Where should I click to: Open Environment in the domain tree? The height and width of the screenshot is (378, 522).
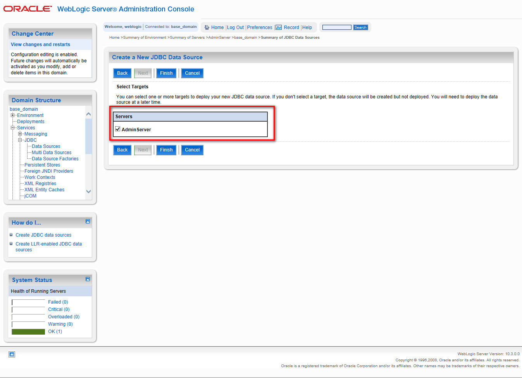[30, 115]
